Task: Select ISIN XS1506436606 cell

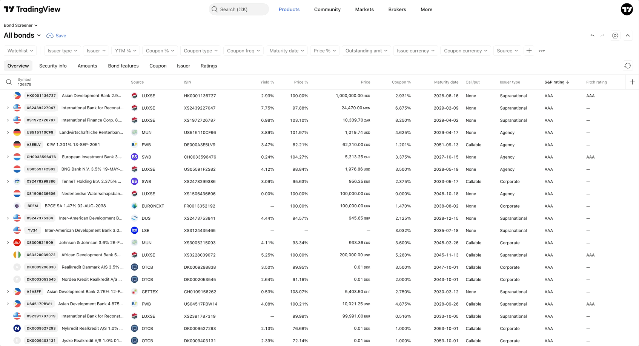Action: (200, 194)
